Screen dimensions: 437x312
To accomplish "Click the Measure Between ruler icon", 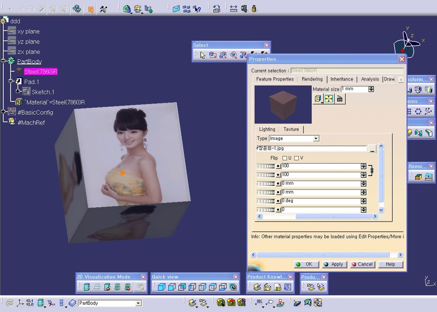I will (x=233, y=9).
